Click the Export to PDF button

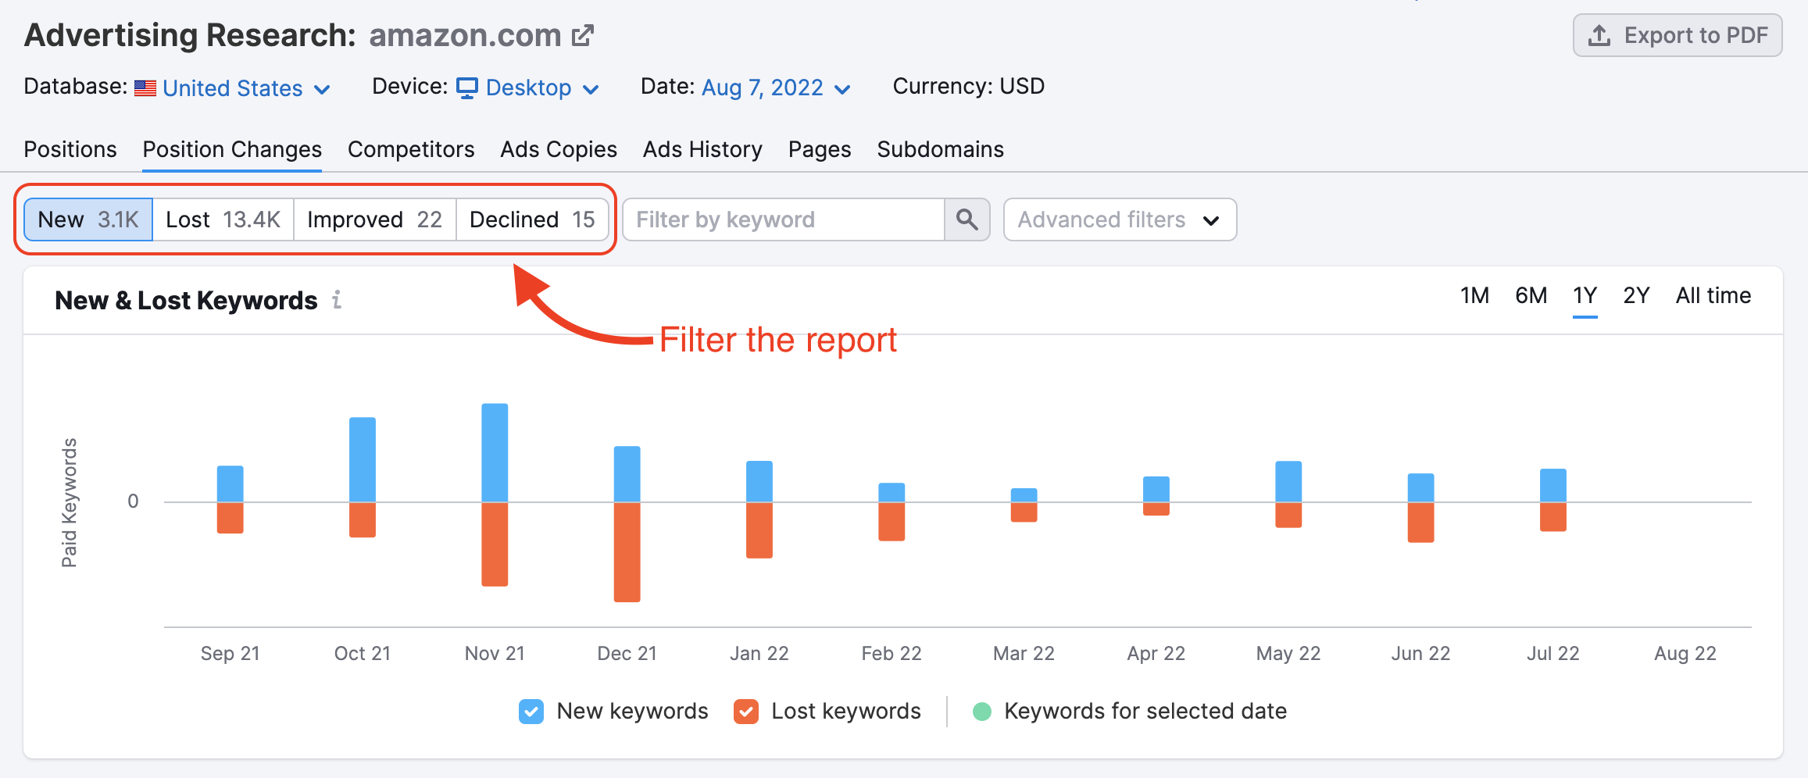coord(1678,35)
